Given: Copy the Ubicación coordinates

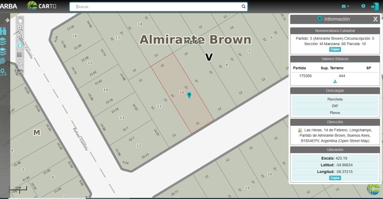Looking at the screenshot, I should pyautogui.click(x=335, y=178).
